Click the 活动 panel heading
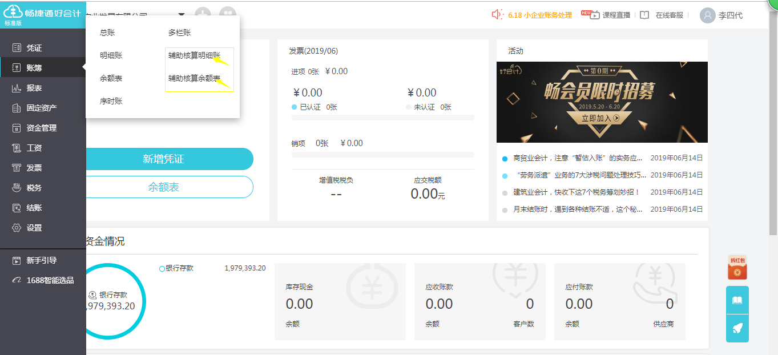The width and height of the screenshot is (778, 355). (x=515, y=51)
